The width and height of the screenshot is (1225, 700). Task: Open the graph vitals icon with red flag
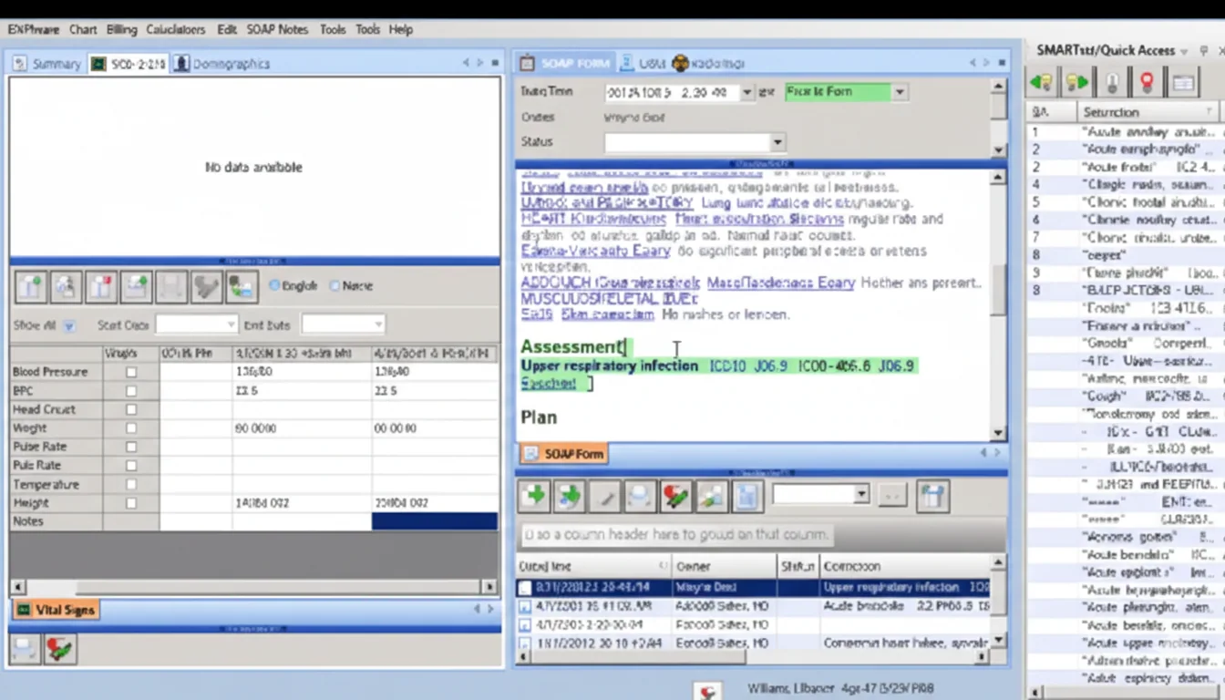(101, 285)
